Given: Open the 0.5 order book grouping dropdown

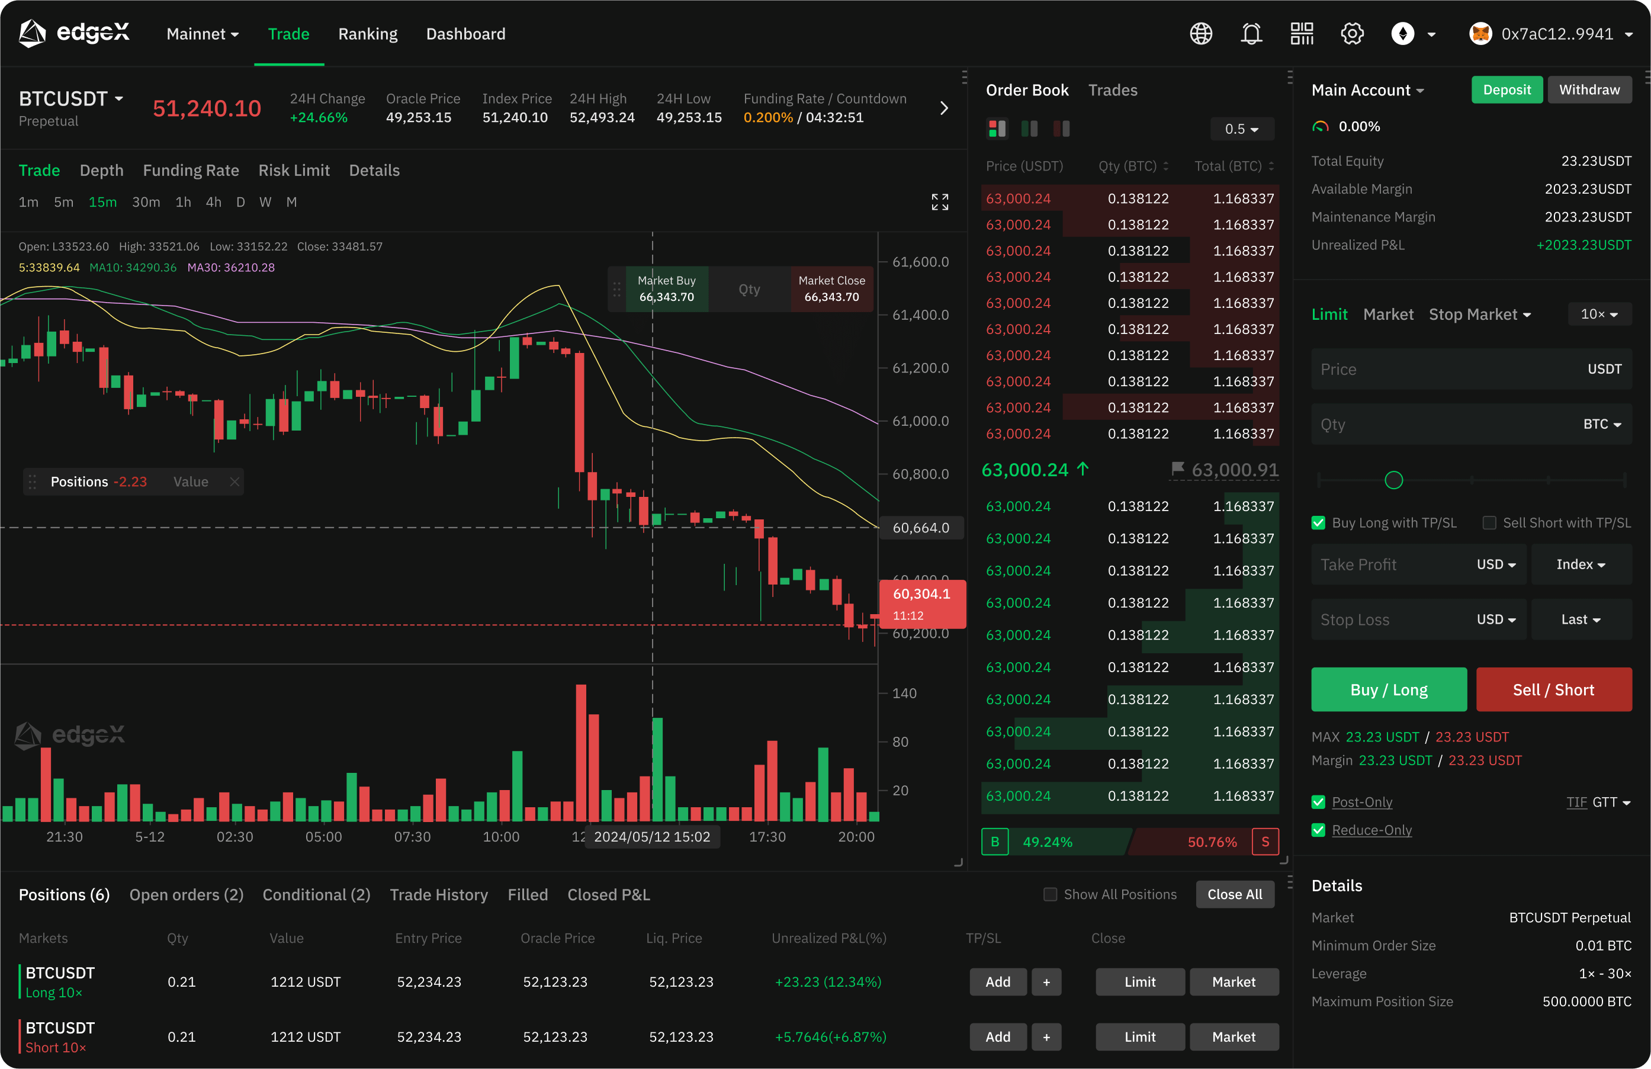Looking at the screenshot, I should (1241, 129).
